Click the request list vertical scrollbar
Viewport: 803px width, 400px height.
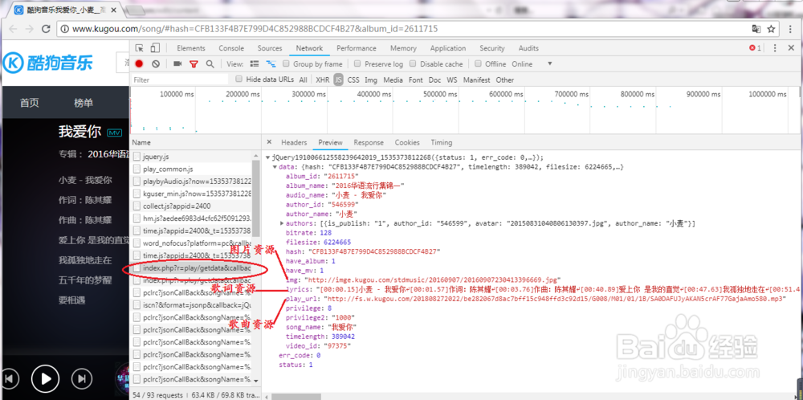[257, 200]
